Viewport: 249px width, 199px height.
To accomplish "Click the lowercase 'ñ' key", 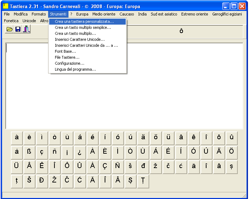I will [x=54, y=152].
